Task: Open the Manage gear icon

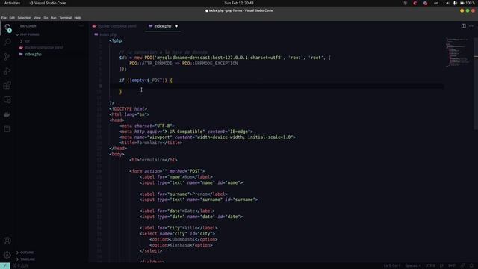Action: tap(7, 255)
